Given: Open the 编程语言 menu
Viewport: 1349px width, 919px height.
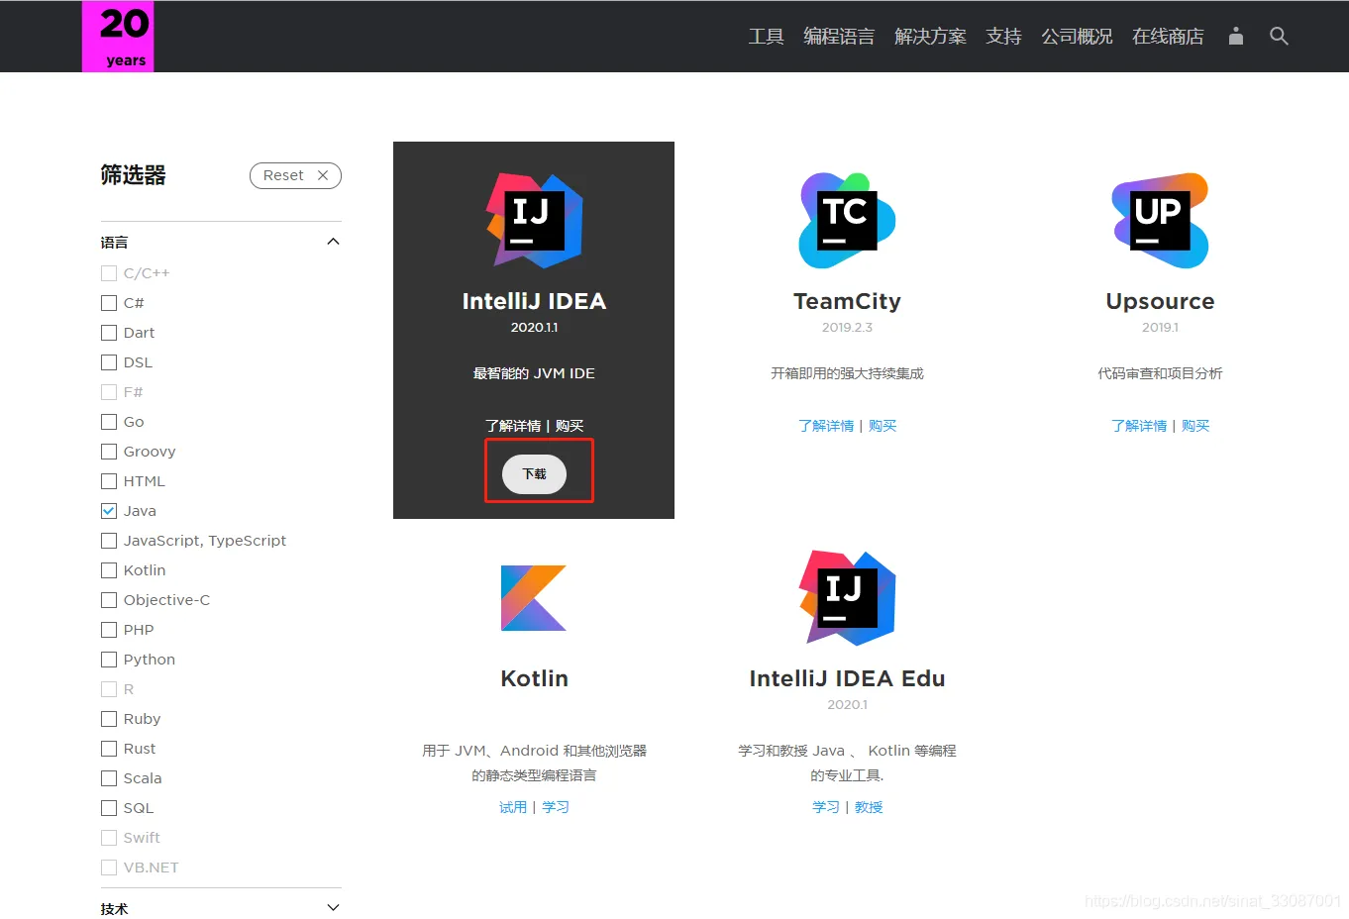Looking at the screenshot, I should [x=839, y=37].
